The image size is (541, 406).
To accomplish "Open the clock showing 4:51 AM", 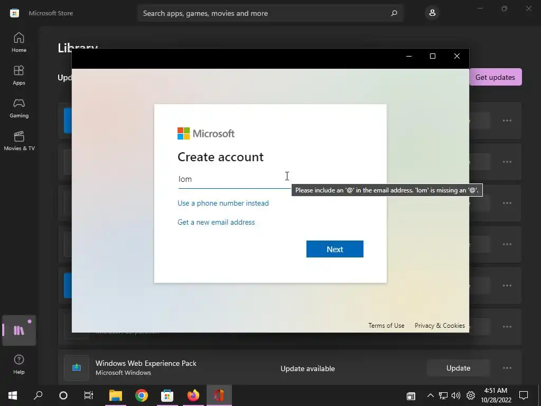I will pos(496,395).
